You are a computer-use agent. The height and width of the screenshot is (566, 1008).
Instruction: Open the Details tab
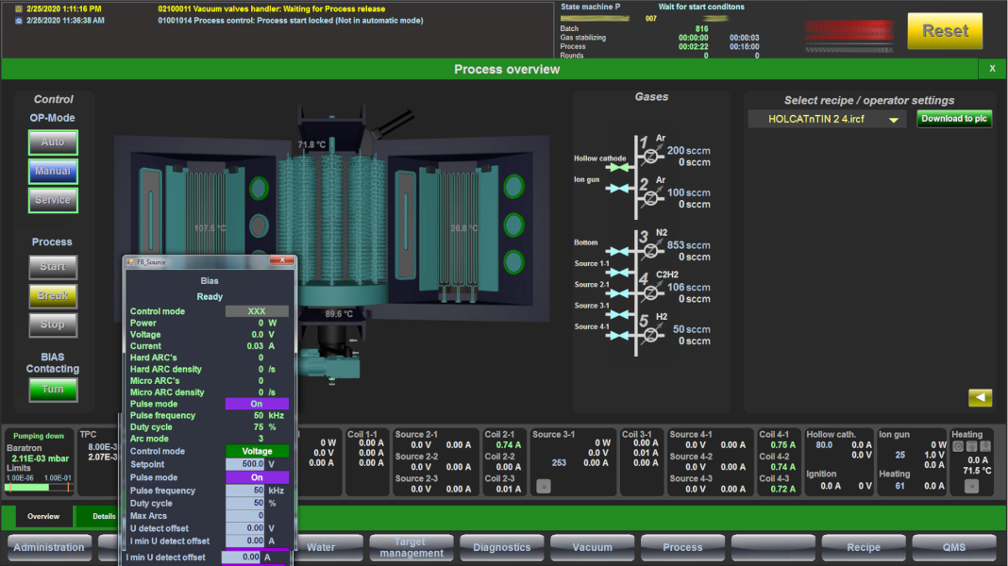pyautogui.click(x=104, y=517)
